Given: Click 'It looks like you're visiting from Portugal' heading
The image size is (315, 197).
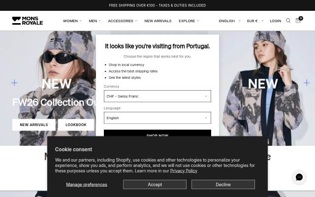Looking at the screenshot, I should pyautogui.click(x=157, y=46).
